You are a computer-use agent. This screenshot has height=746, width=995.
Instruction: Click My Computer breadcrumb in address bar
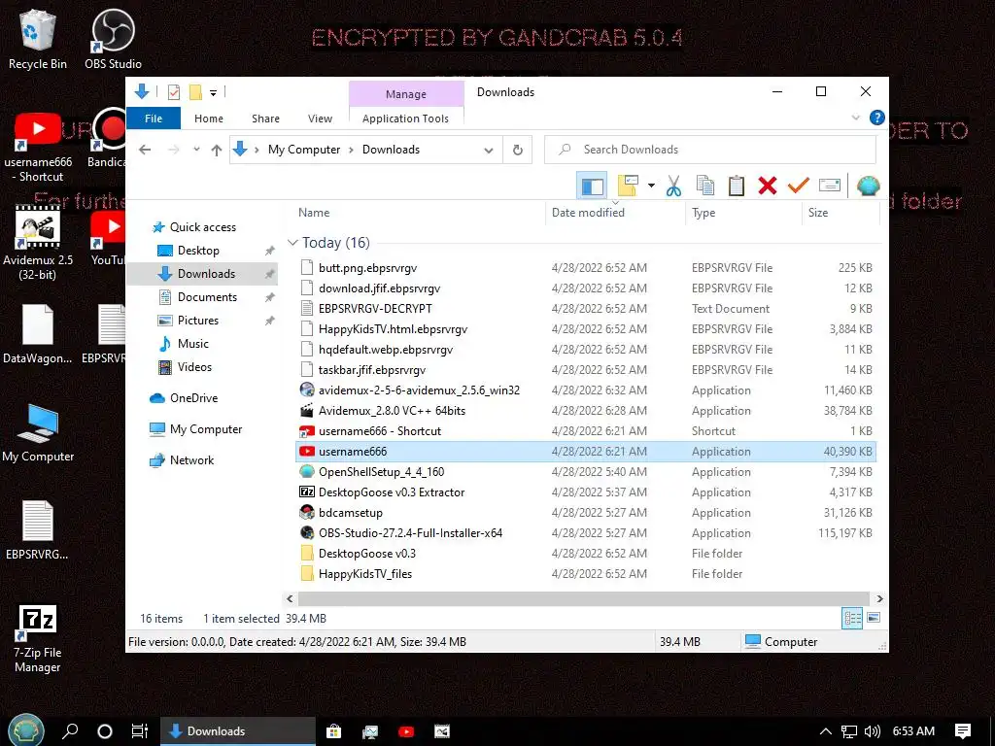click(x=304, y=150)
